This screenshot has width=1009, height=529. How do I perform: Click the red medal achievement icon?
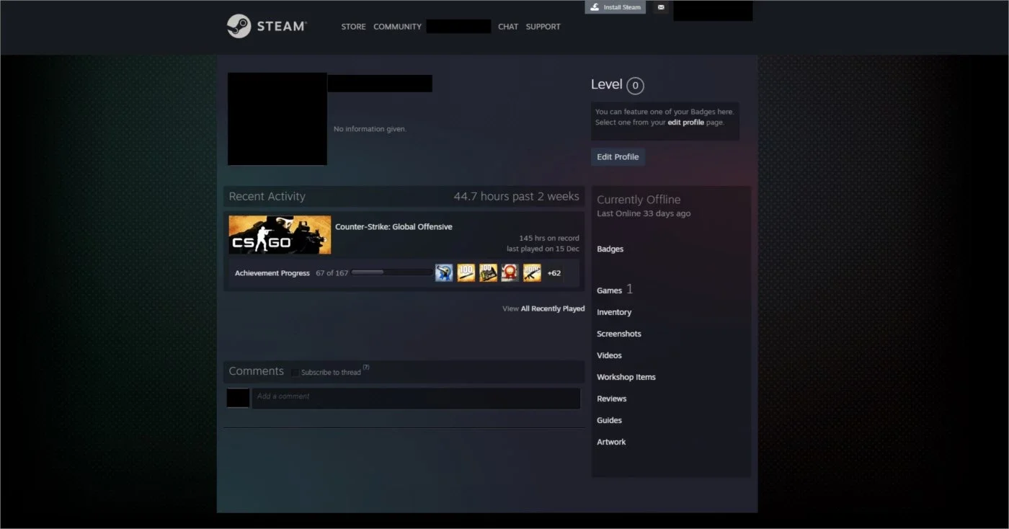[x=510, y=272]
